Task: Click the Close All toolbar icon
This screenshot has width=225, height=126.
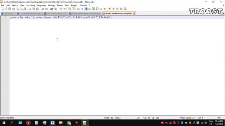Action: point(21,9)
